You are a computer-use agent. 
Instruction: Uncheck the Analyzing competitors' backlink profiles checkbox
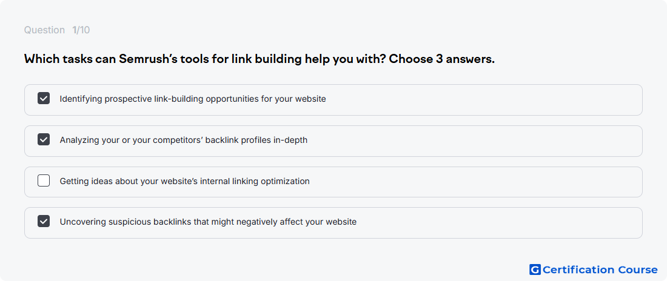[x=44, y=139]
